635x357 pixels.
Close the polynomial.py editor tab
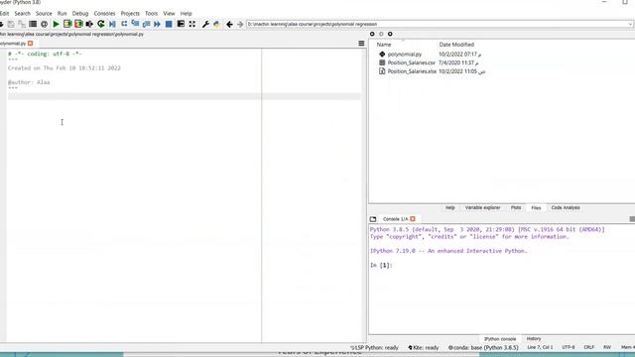click(31, 44)
